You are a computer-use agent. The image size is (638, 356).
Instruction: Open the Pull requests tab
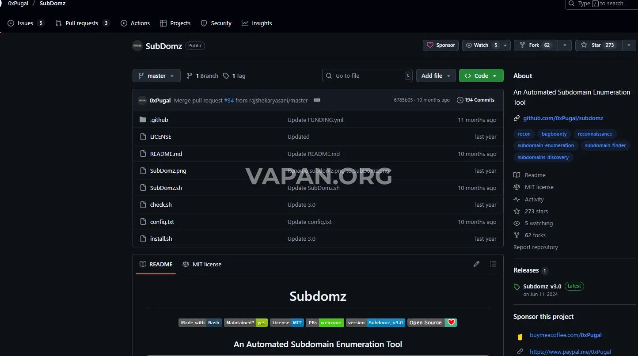pos(83,23)
